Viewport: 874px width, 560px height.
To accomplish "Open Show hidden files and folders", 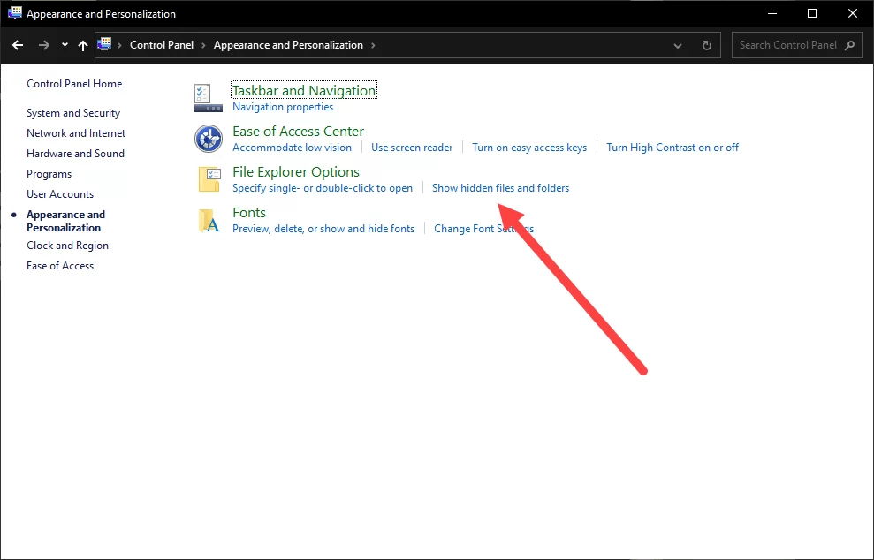I will (x=500, y=187).
